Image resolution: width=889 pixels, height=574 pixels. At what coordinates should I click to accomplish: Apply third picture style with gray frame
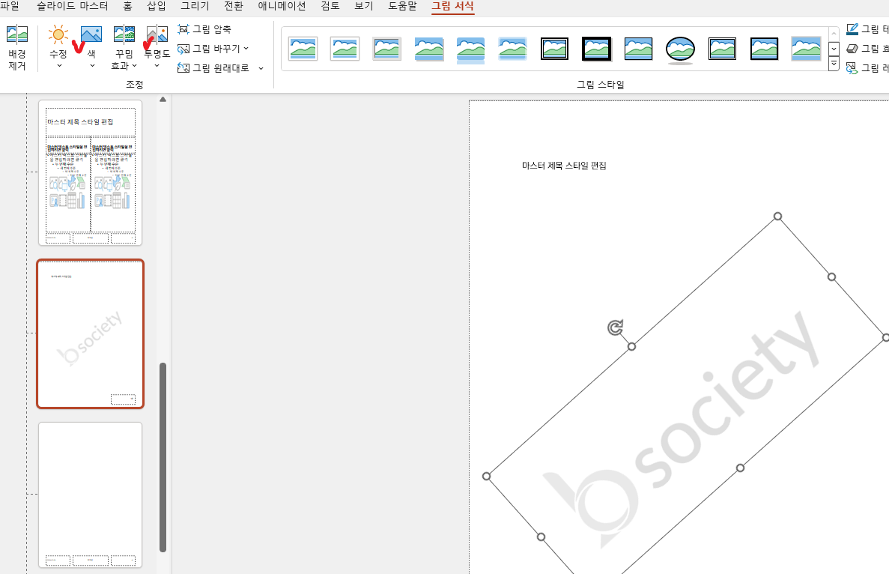(386, 49)
